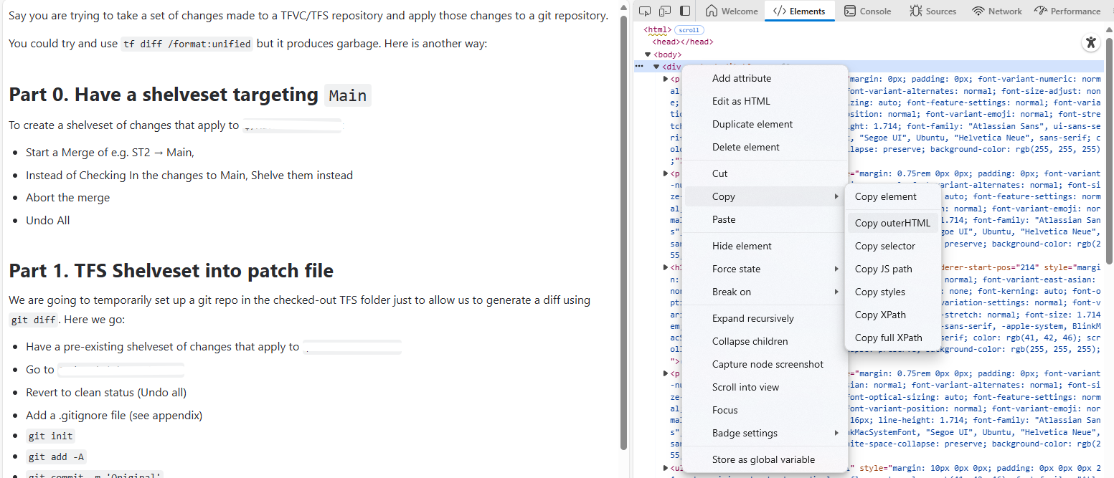The image size is (1114, 478).
Task: Toggle the scroll badge next to the html tag
Action: point(689,29)
